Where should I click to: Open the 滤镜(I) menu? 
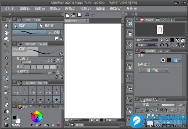100,9
